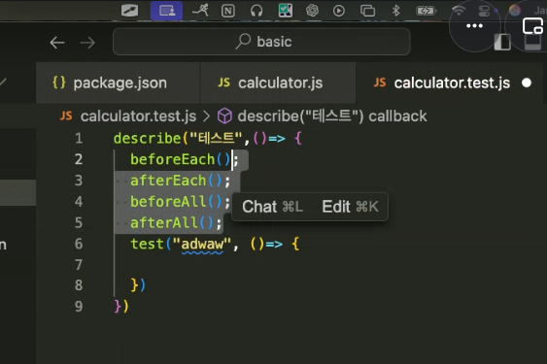Screen dimensions: 547x364
Task: Click the JS file icon in the breadcrumb
Action: [66, 116]
